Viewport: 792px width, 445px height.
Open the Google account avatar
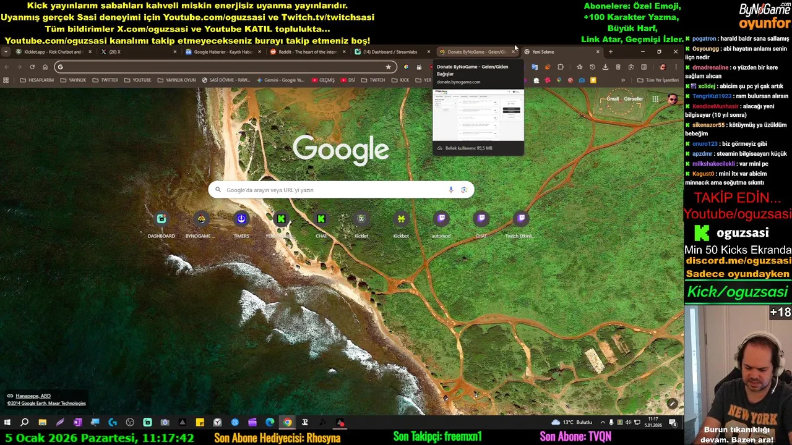click(673, 99)
